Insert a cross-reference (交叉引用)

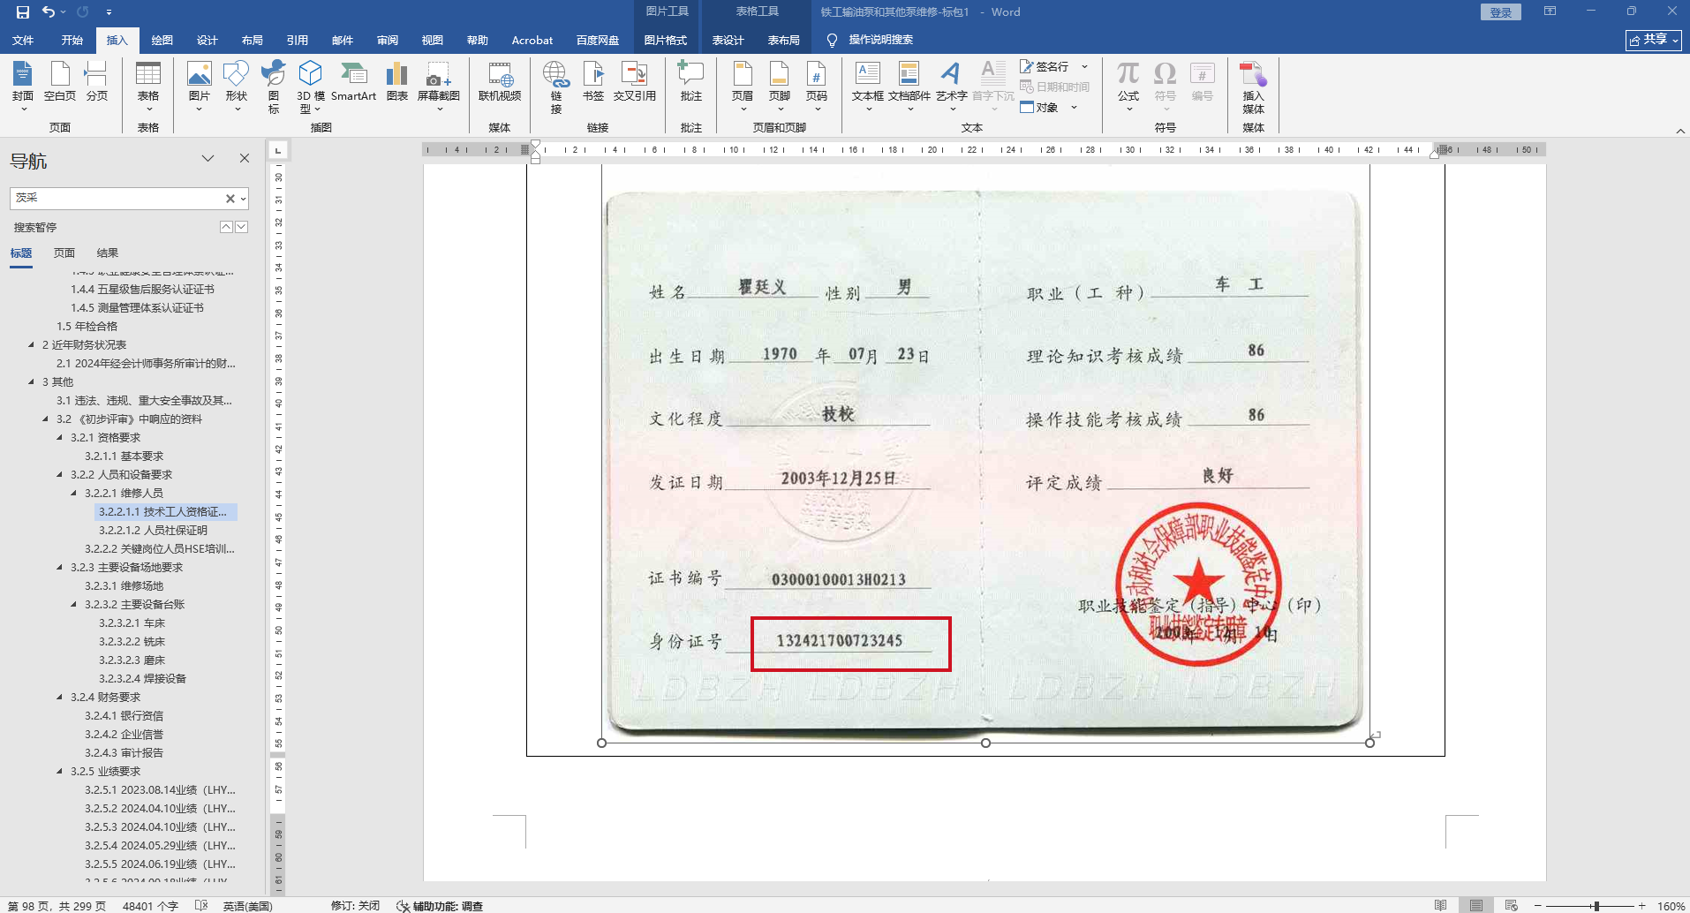click(634, 81)
